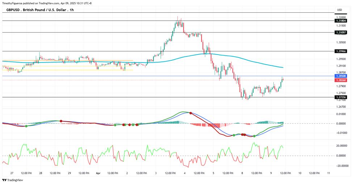The height and width of the screenshot is (184, 353).
Task: Click the 0.01000 MACD axis value
Action: [341, 114]
